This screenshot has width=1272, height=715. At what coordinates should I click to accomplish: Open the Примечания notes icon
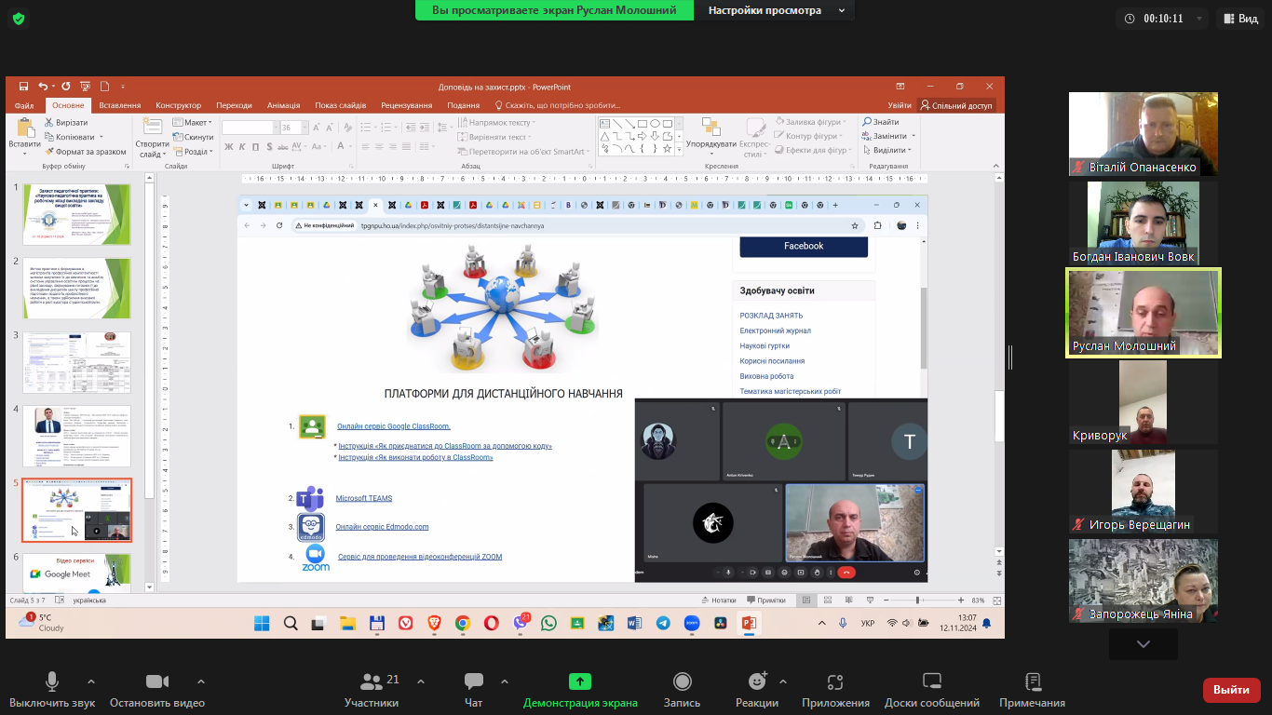click(x=1032, y=689)
